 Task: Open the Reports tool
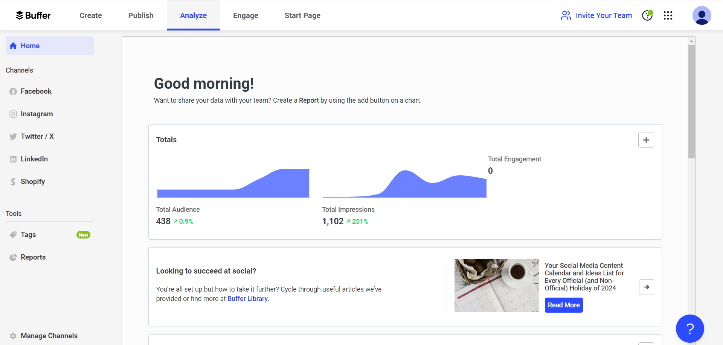pos(33,257)
